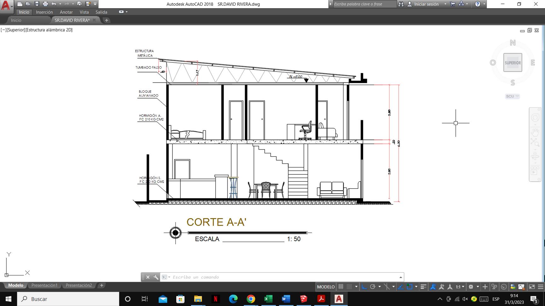Add a new layout with the plus tab
Image resolution: width=545 pixels, height=306 pixels.
[102, 285]
